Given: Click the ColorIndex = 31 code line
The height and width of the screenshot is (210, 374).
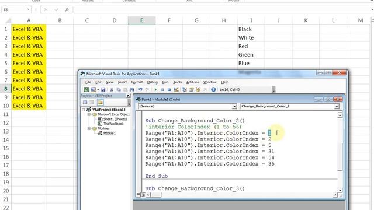Looking at the screenshot, I should click(x=210, y=152).
